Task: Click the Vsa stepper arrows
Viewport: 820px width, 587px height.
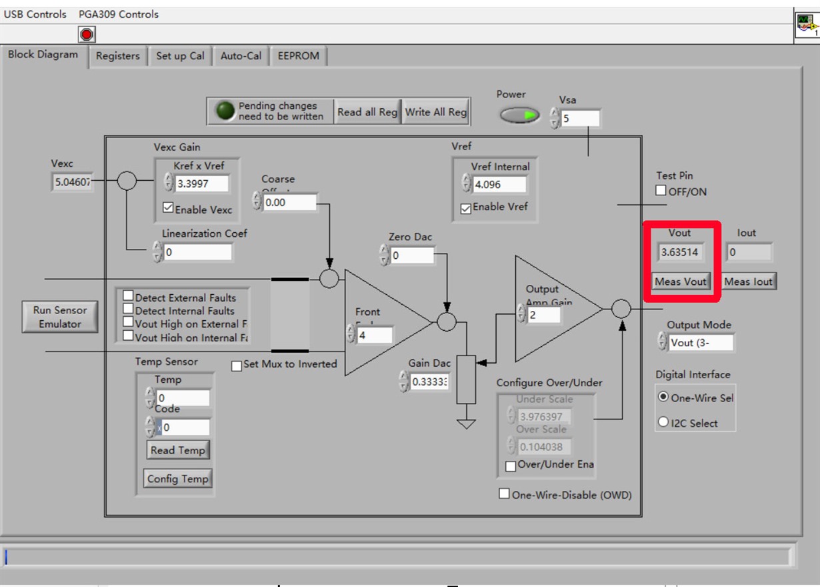Action: 555,119
